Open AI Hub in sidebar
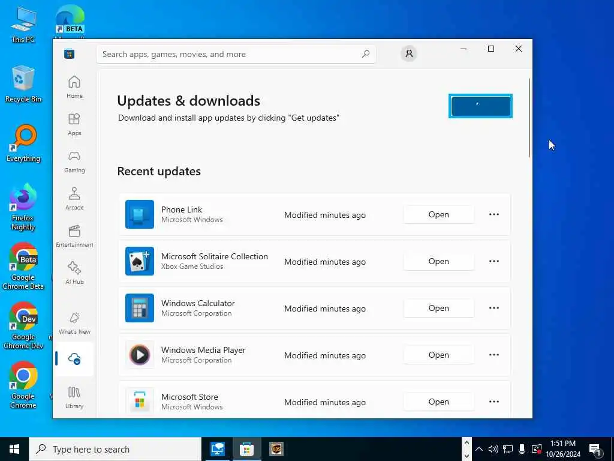 click(x=74, y=273)
